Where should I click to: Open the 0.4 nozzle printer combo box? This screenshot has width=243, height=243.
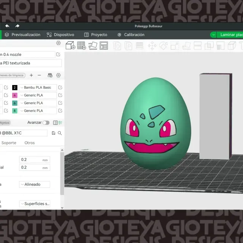27,55
